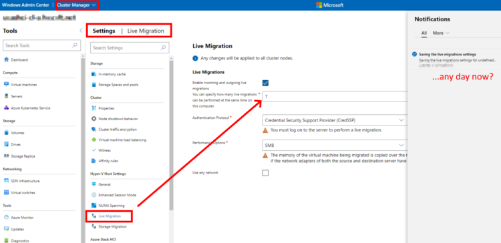Click the Volumes icon
Screen dimensions: 501x243
6,133
